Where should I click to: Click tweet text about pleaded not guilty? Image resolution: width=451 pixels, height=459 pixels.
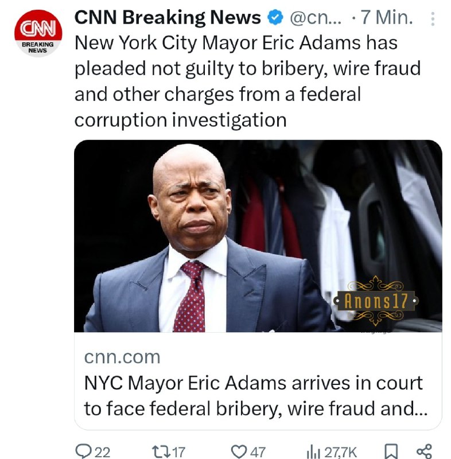[x=247, y=81]
